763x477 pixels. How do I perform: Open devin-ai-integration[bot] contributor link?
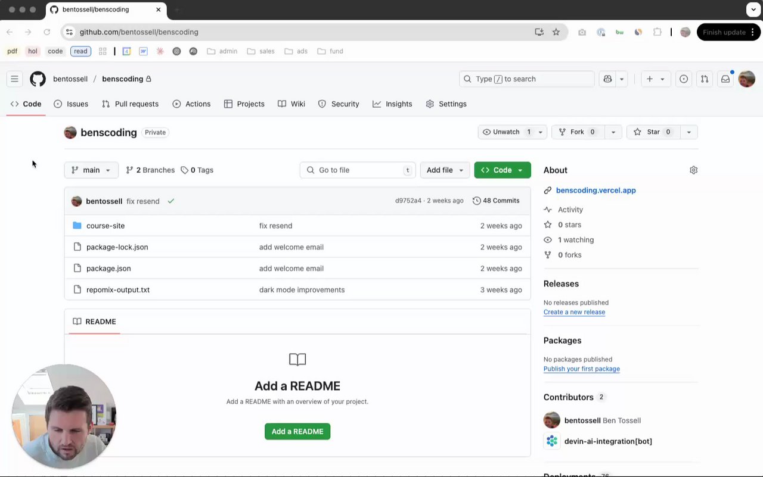coord(608,441)
